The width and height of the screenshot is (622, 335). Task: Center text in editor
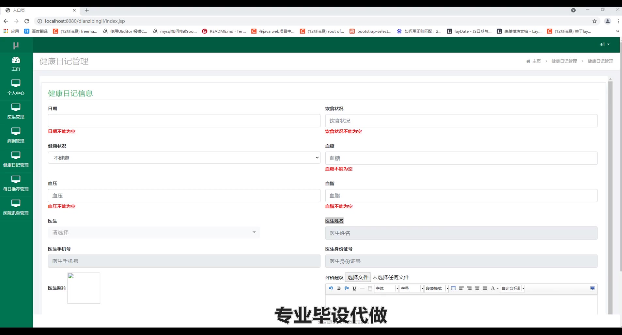477,288
